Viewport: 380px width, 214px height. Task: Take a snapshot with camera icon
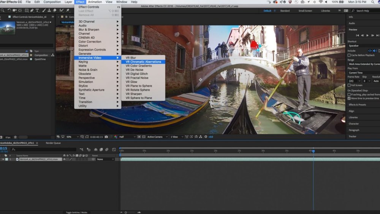106,137
